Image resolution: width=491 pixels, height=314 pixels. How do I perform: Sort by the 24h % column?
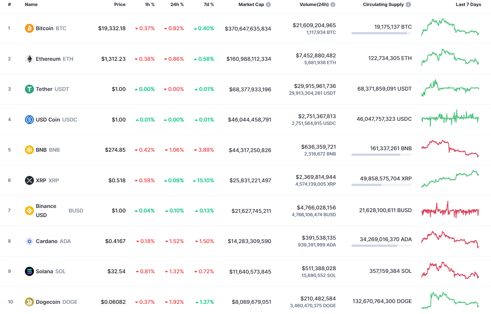click(x=177, y=5)
